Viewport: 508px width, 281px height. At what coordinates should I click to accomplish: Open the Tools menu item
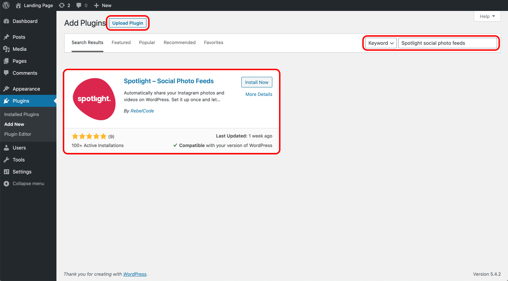(x=28, y=160)
